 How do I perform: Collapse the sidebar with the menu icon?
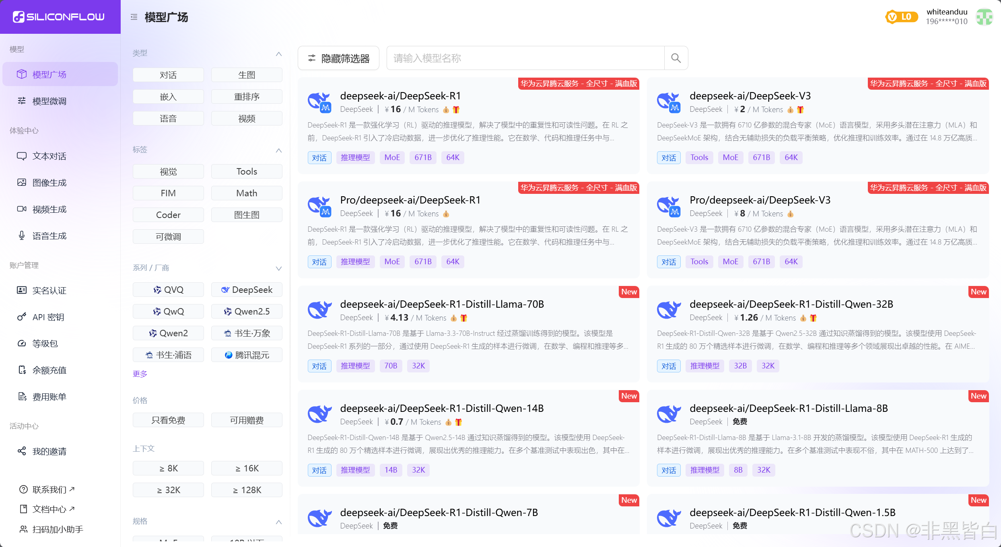pyautogui.click(x=134, y=17)
